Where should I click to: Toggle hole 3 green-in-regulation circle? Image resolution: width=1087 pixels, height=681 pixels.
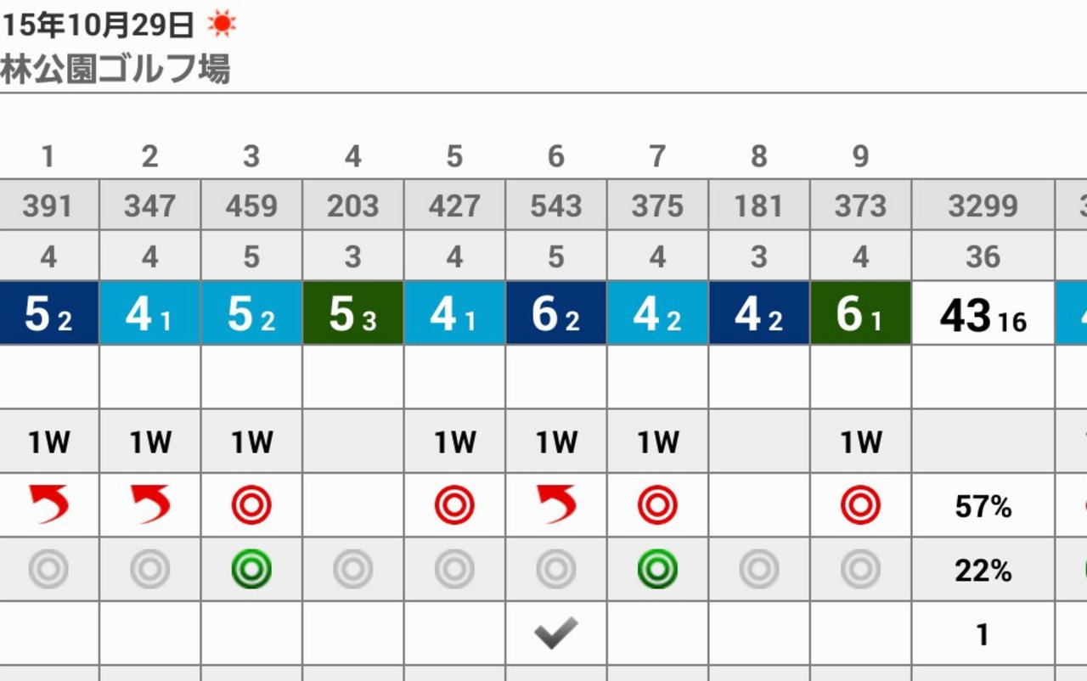(x=251, y=570)
